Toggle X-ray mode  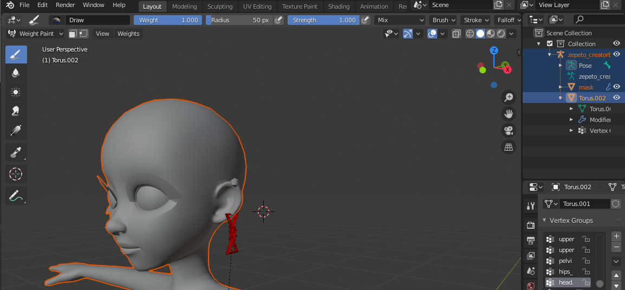[x=457, y=34]
